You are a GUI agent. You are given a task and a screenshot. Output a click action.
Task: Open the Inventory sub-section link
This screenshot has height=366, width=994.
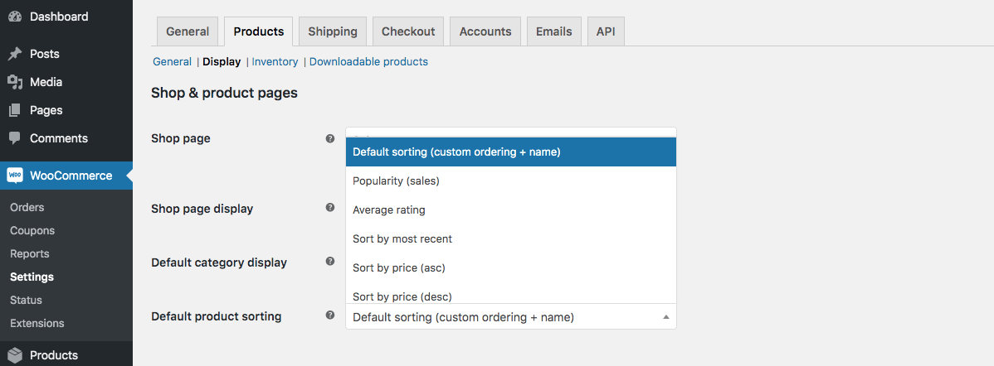pyautogui.click(x=275, y=62)
